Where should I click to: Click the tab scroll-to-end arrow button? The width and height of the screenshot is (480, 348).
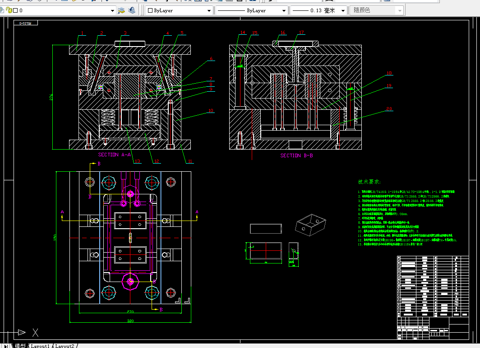pyautogui.click(x=6, y=346)
